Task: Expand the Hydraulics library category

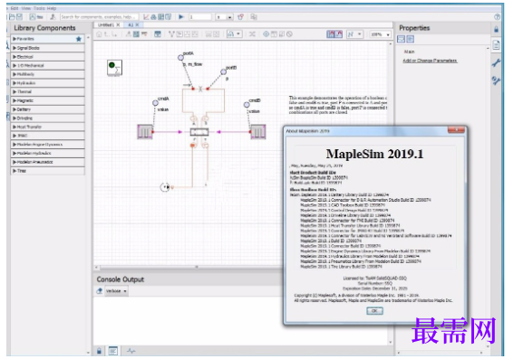Action: (x=48, y=83)
